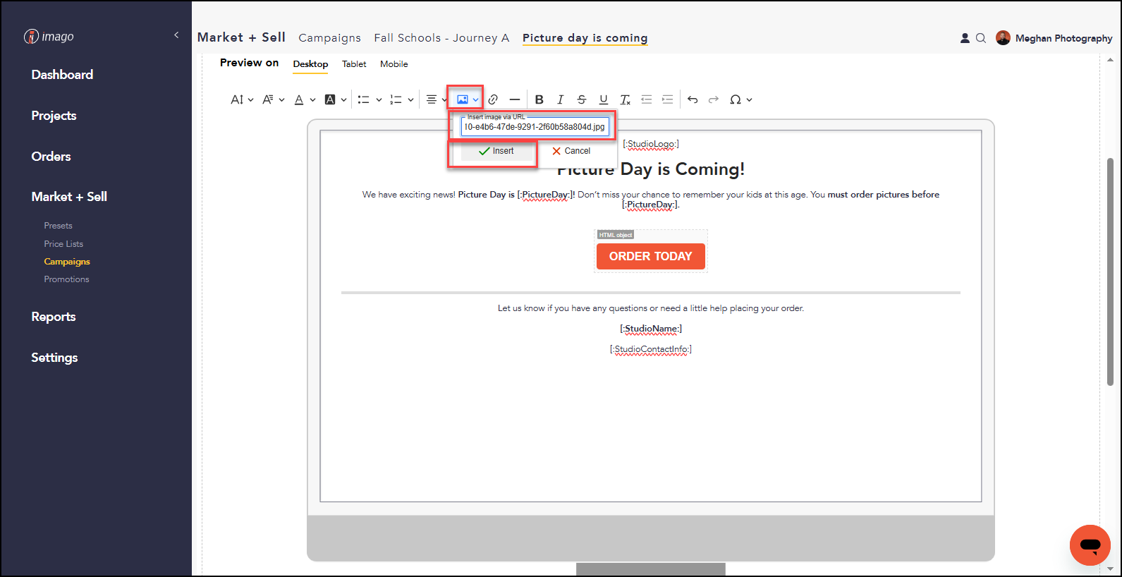1122x577 pixels.
Task: Open the font family tool
Action: [x=268, y=99]
